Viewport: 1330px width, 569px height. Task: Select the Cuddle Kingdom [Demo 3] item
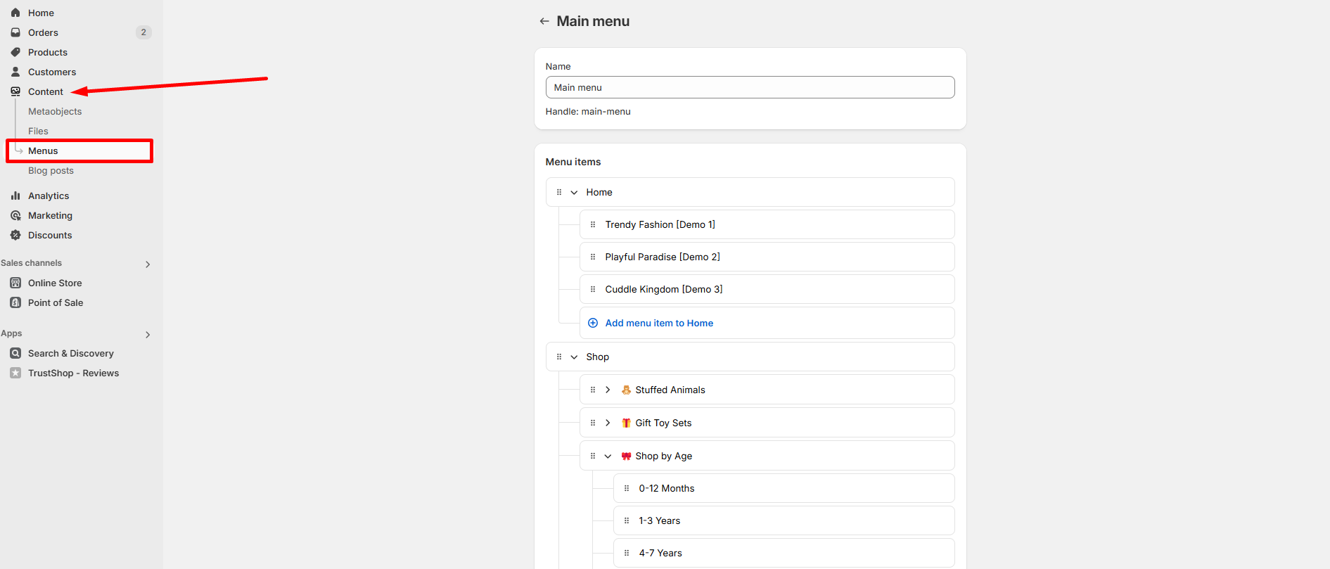point(767,289)
